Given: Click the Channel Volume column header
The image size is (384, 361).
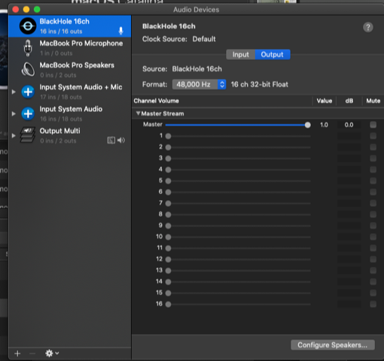Looking at the screenshot, I should (156, 101).
